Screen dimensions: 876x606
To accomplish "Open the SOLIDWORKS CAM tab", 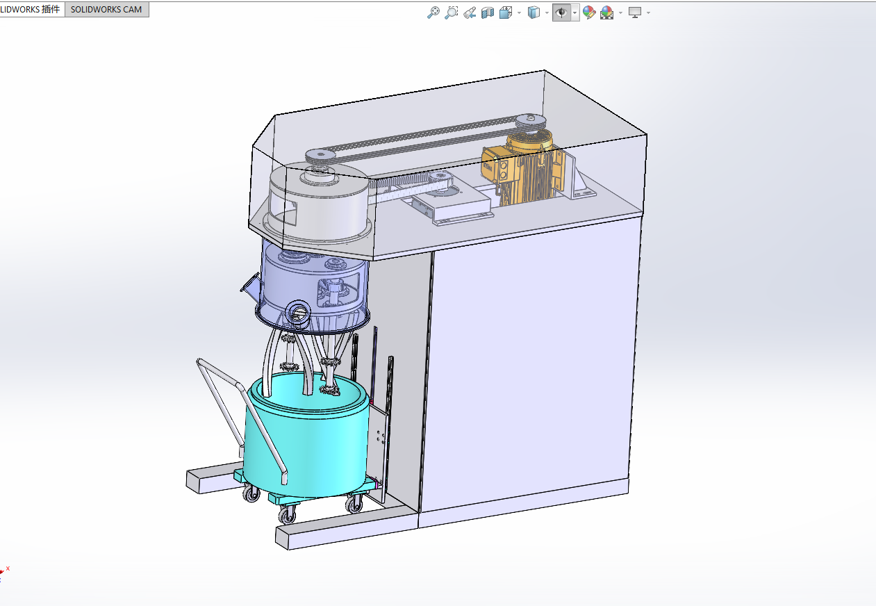I will pyautogui.click(x=106, y=10).
